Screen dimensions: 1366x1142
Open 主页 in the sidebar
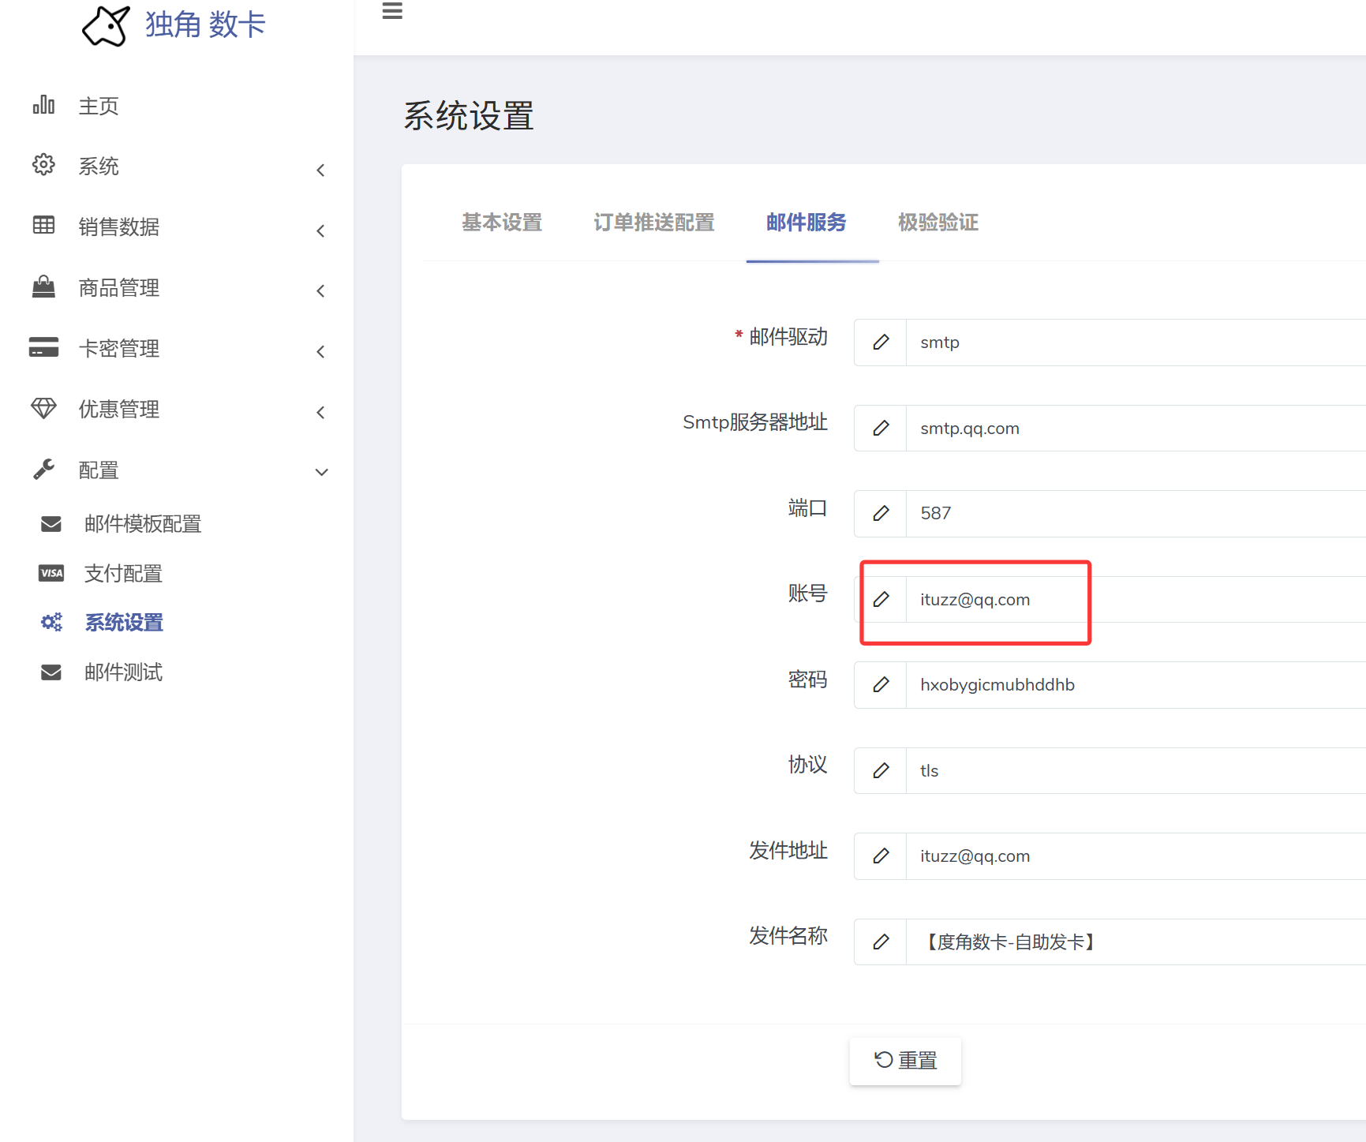click(x=99, y=106)
